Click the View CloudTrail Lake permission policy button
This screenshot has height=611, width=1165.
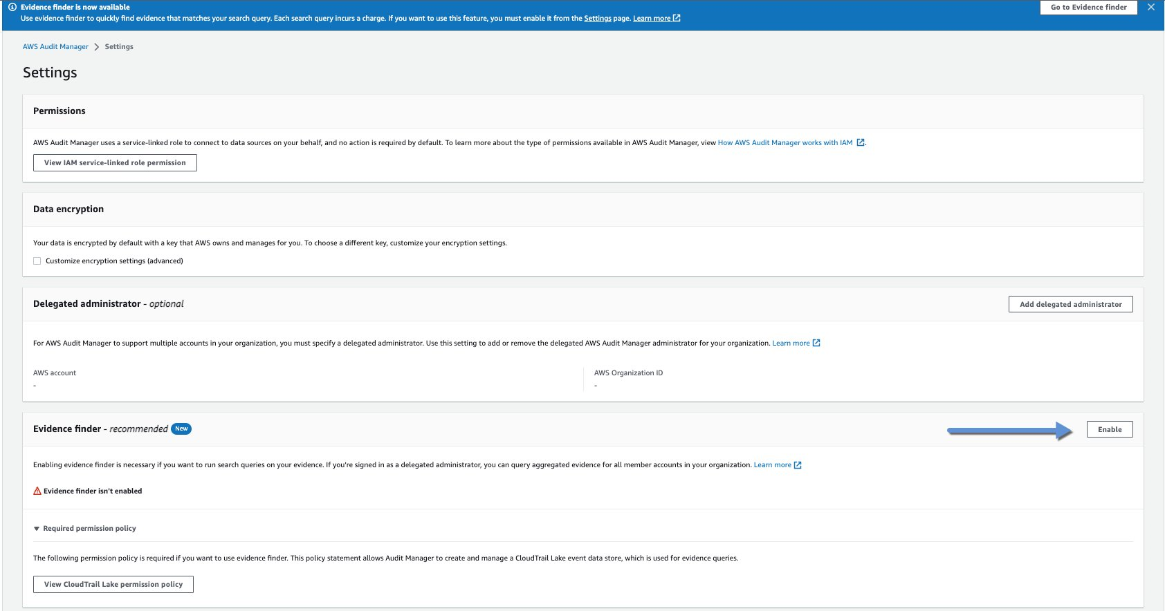113,584
